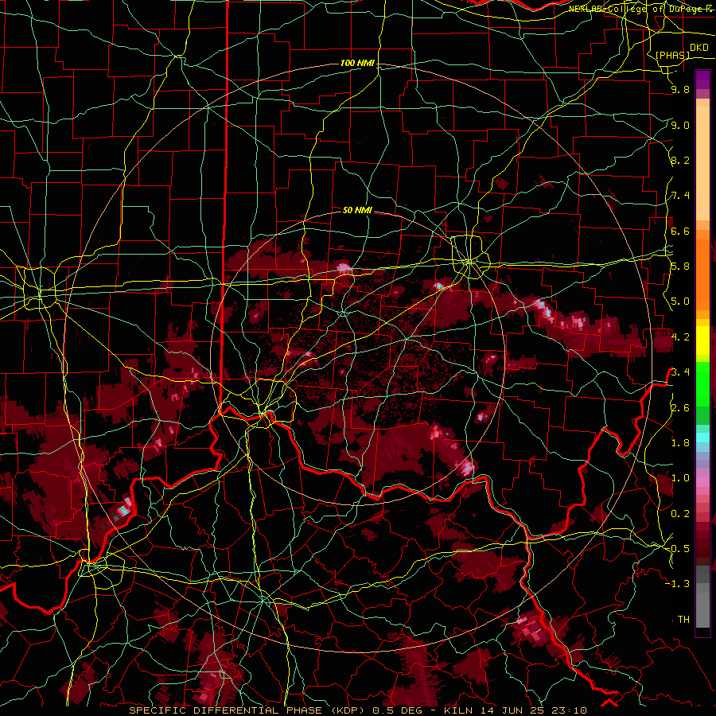
Task: Click the 1.0 value on the color scale
Action: pyautogui.click(x=680, y=478)
